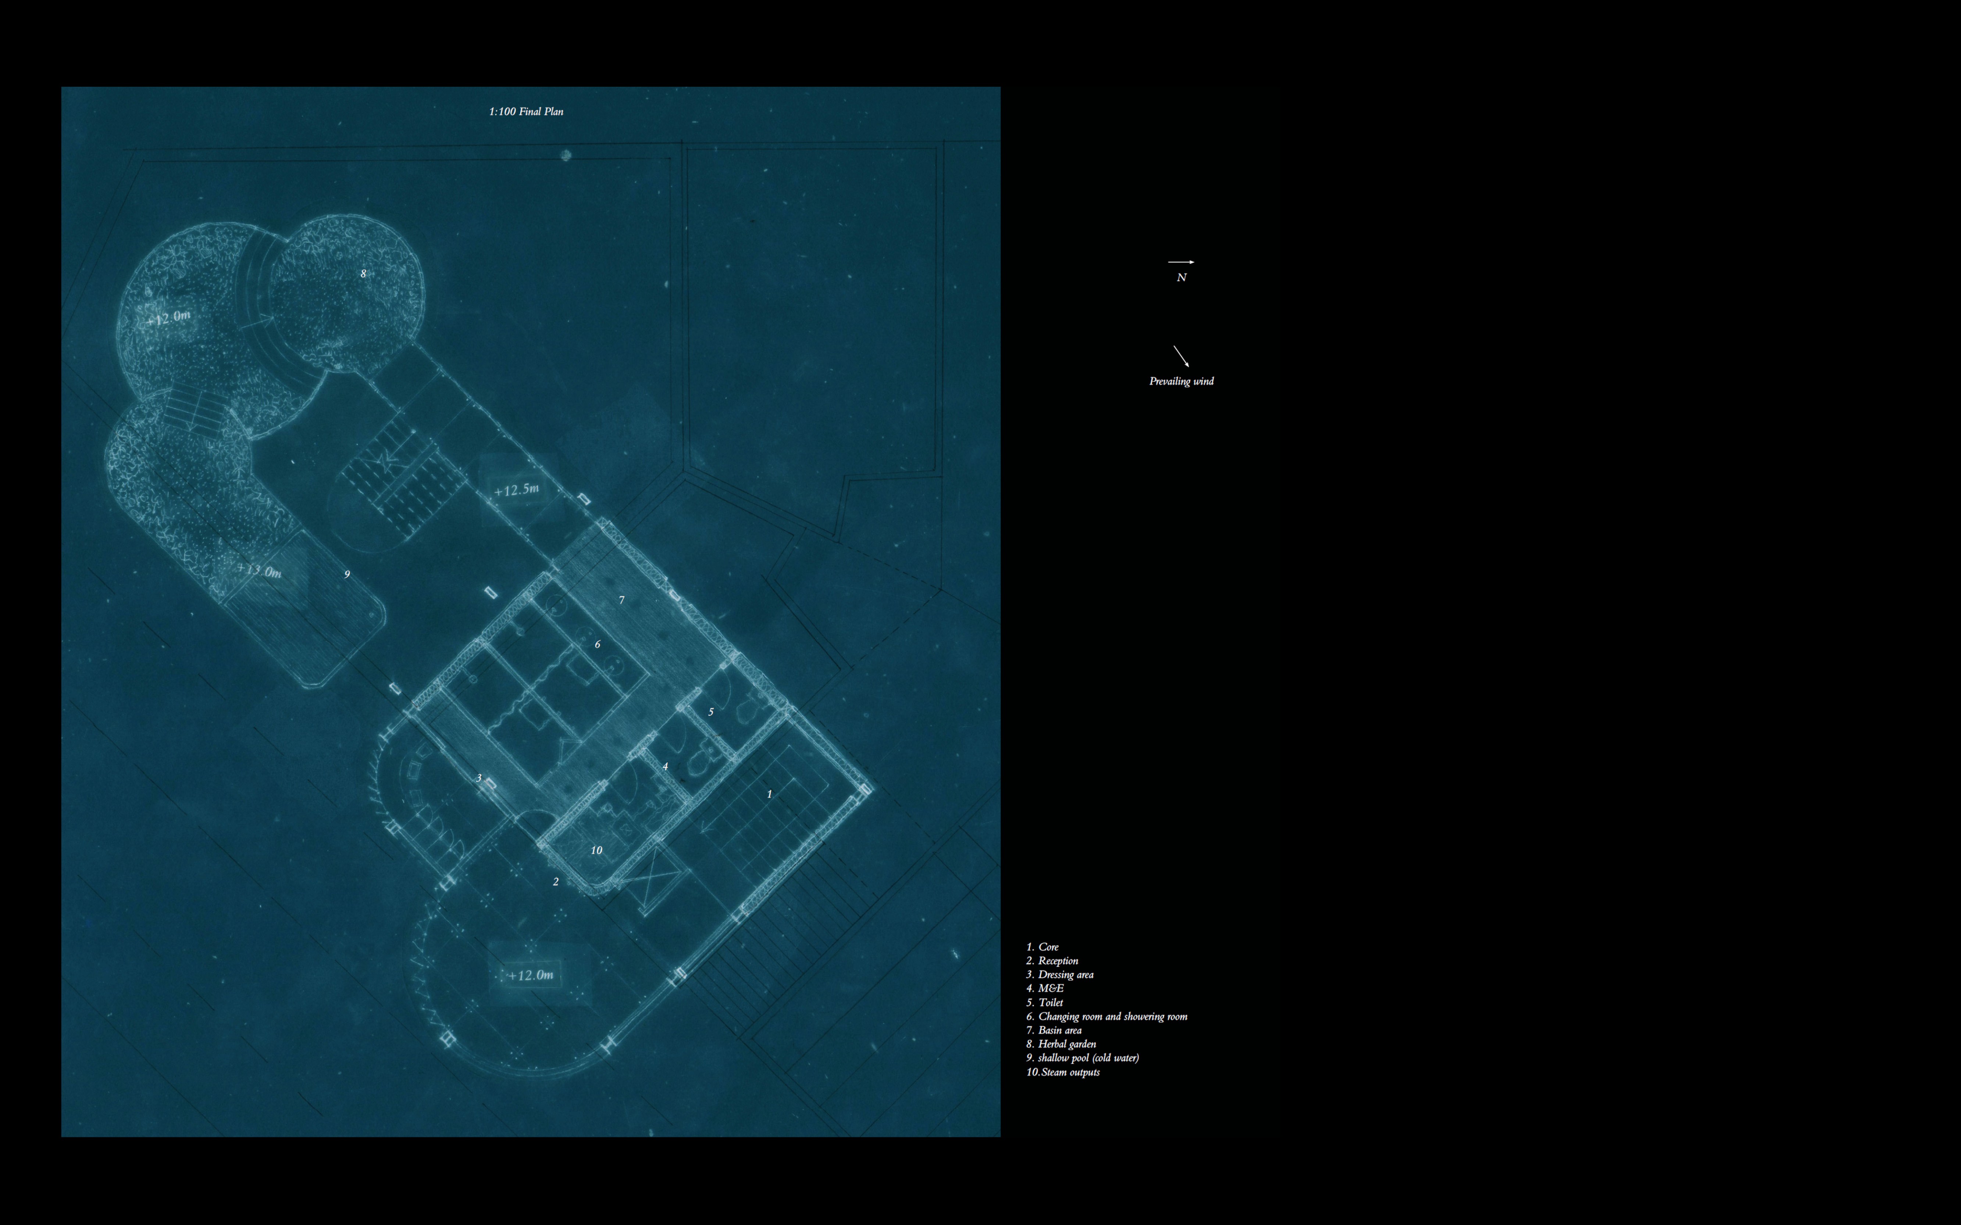Click the north direction arrow

click(1181, 262)
